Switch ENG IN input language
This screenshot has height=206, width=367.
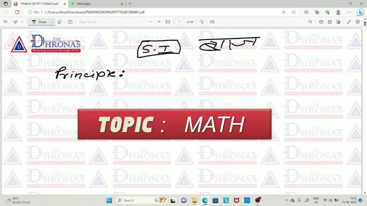pyautogui.click(x=316, y=200)
